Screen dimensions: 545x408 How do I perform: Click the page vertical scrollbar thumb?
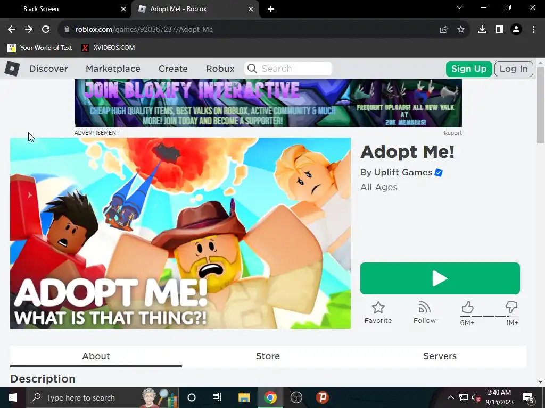[540, 104]
